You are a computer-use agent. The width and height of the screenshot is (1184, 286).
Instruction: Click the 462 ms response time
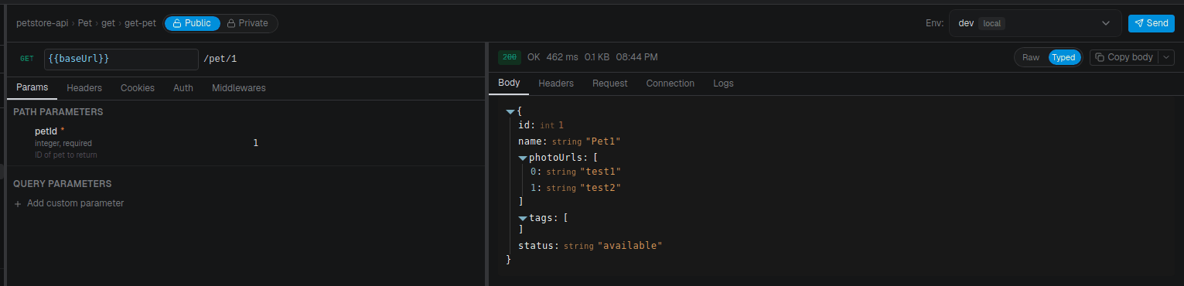(562, 57)
